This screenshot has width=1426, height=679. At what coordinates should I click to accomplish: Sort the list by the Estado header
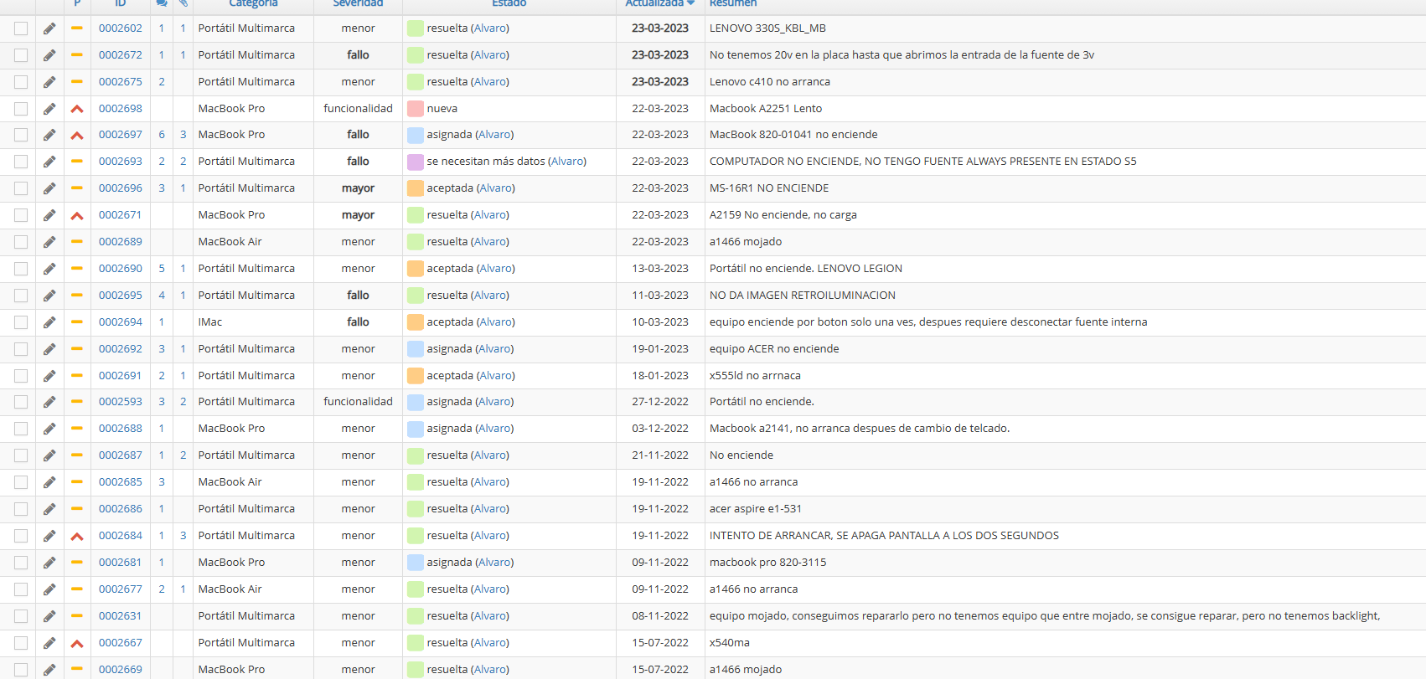pyautogui.click(x=509, y=3)
